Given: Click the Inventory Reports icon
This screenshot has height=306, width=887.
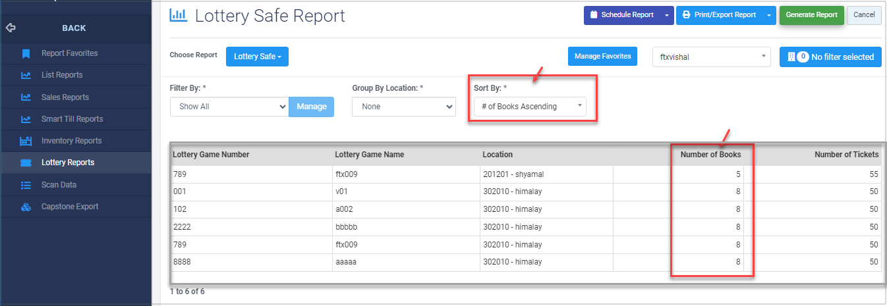Looking at the screenshot, I should tap(26, 141).
